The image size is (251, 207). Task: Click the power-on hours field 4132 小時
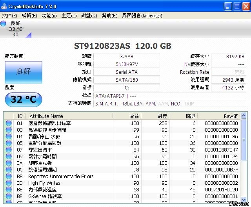(229, 88)
